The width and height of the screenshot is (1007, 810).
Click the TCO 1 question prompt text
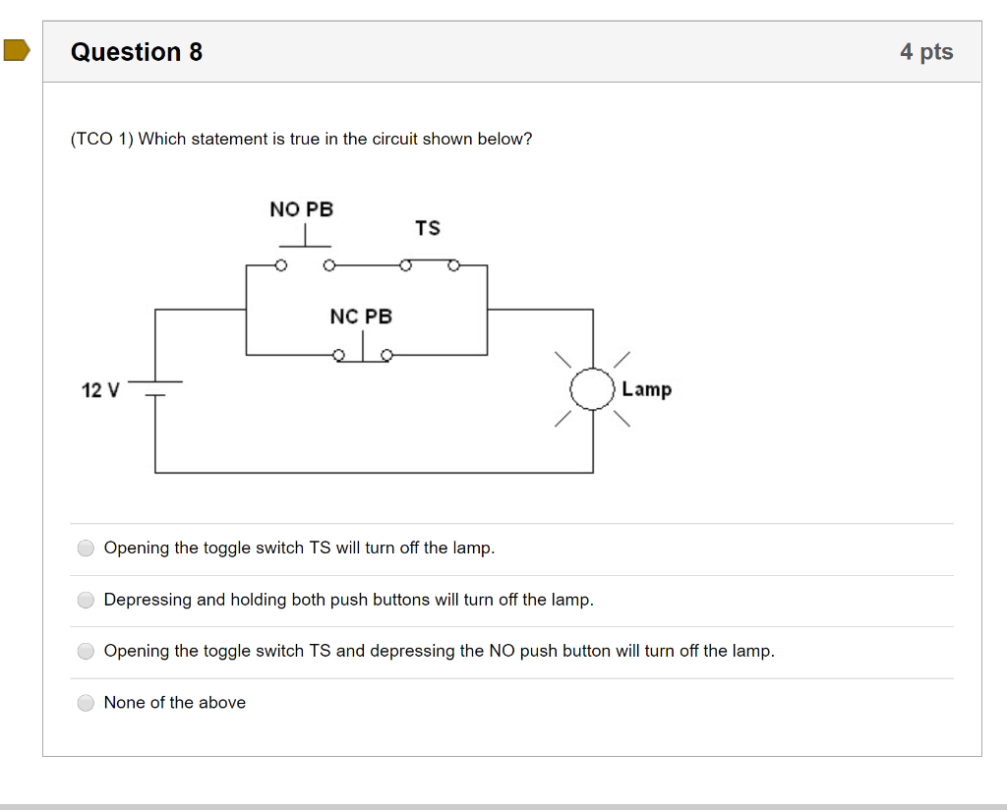[x=298, y=139]
